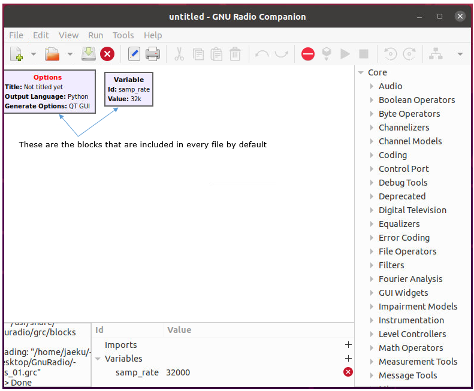This screenshot has width=474, height=391.
Task: Open the View menu
Action: point(69,35)
